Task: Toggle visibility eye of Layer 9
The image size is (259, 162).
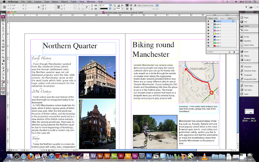Action: [x=208, y=21]
